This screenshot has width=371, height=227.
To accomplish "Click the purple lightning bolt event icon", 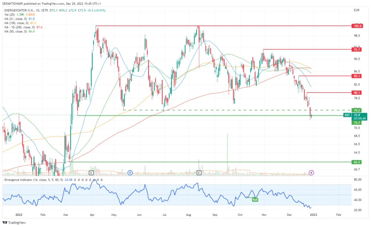I will coord(312,173).
